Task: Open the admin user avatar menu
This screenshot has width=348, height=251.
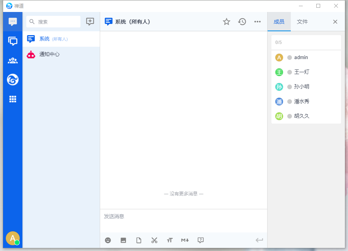Action: pyautogui.click(x=13, y=239)
